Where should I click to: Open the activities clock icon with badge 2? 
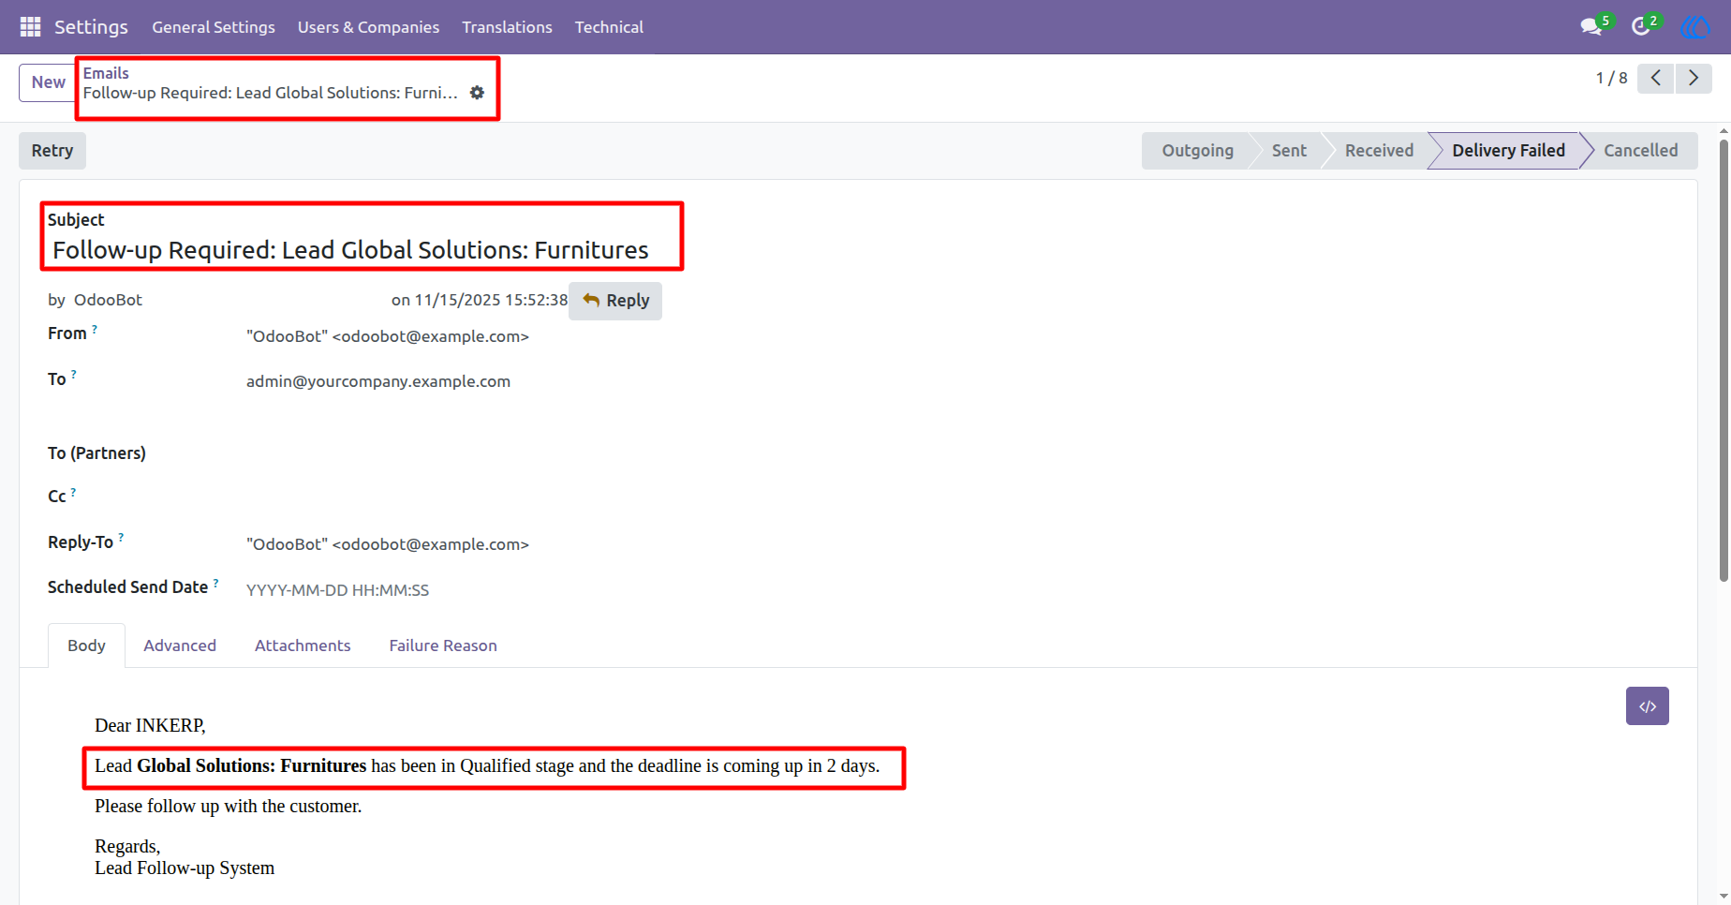(1641, 26)
